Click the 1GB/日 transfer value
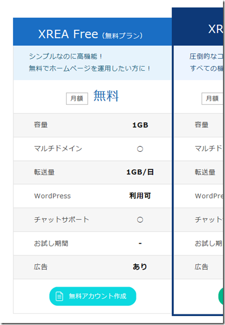Viewport: 225px width, 325px height. click(x=140, y=172)
